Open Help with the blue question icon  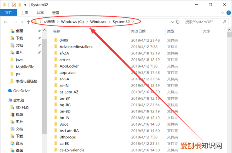pyautogui.click(x=229, y=13)
